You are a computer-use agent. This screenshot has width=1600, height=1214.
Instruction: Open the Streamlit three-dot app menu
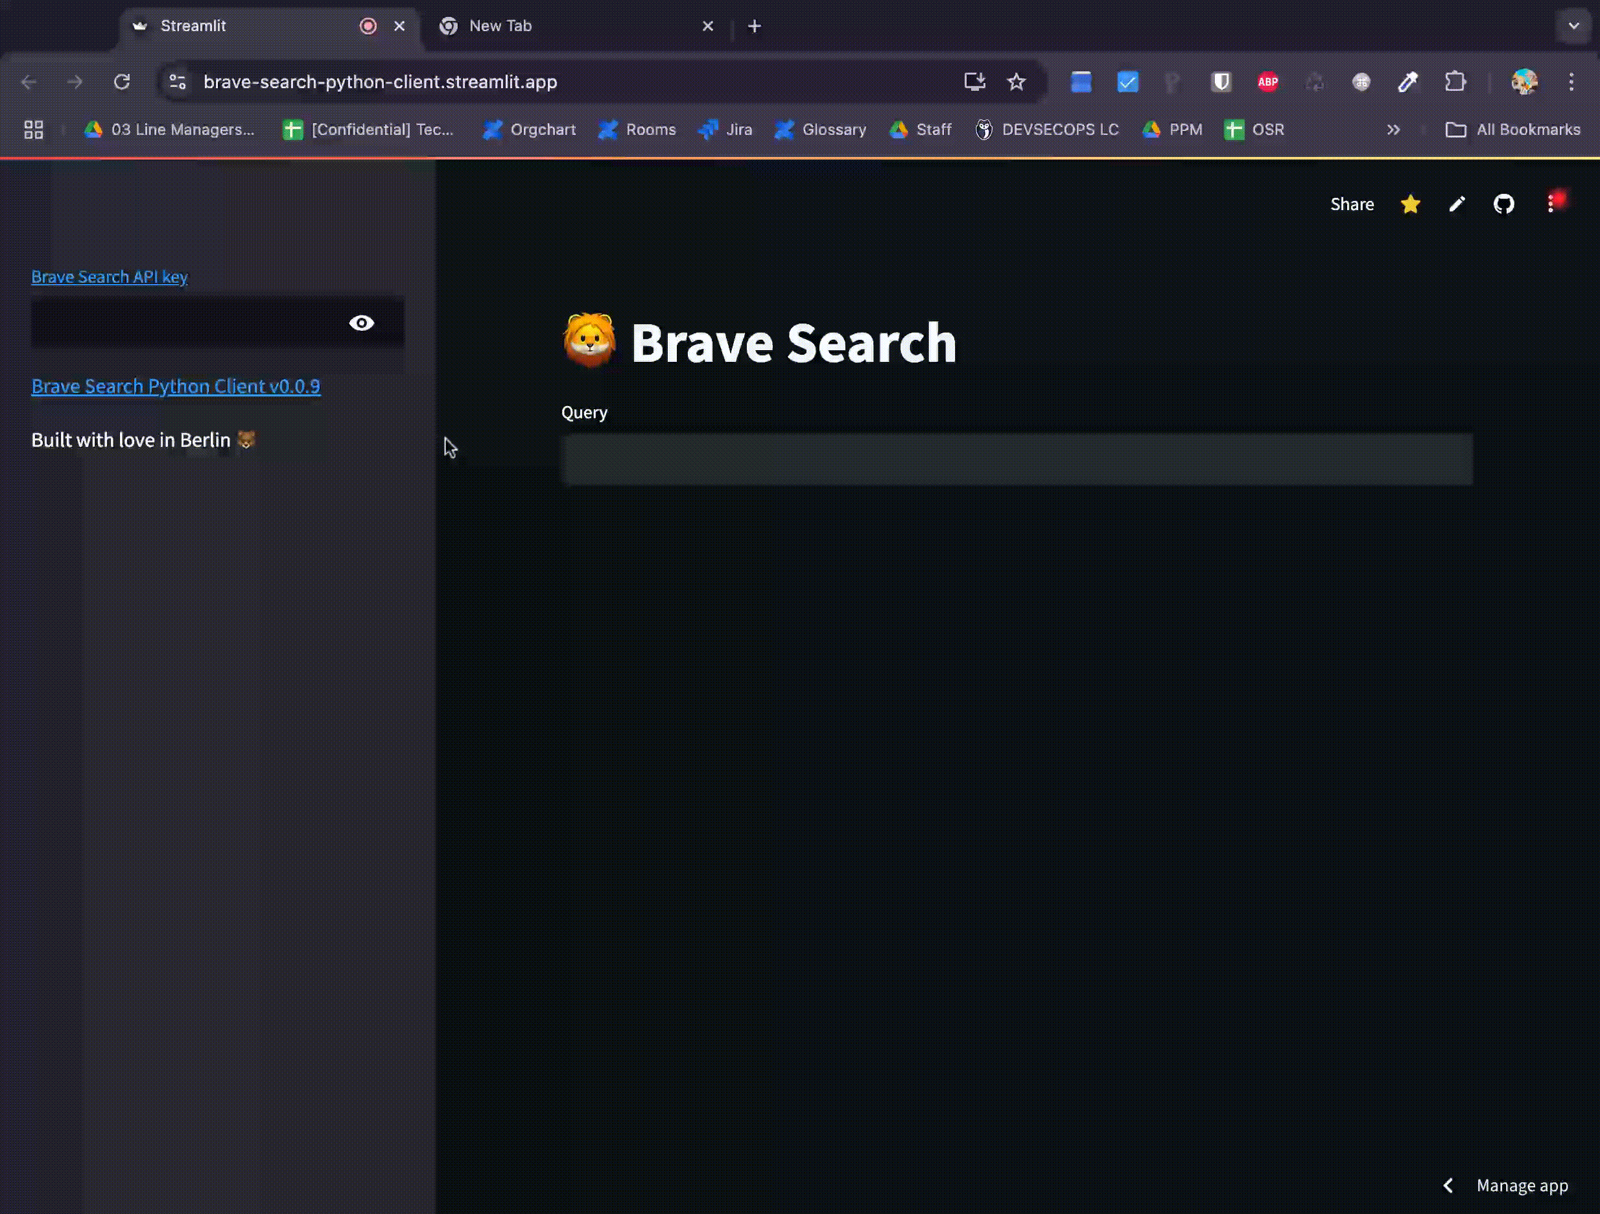(x=1550, y=204)
